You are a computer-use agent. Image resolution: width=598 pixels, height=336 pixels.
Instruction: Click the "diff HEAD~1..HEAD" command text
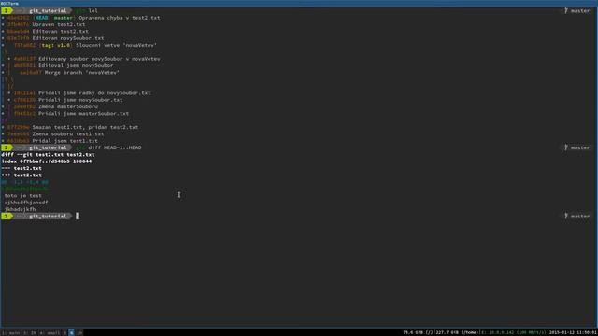pos(115,147)
